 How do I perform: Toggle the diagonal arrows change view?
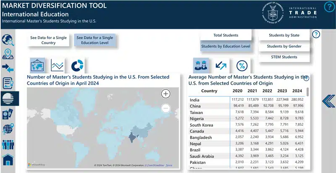click(220, 65)
